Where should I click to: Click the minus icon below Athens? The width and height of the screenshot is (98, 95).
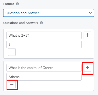12,84
